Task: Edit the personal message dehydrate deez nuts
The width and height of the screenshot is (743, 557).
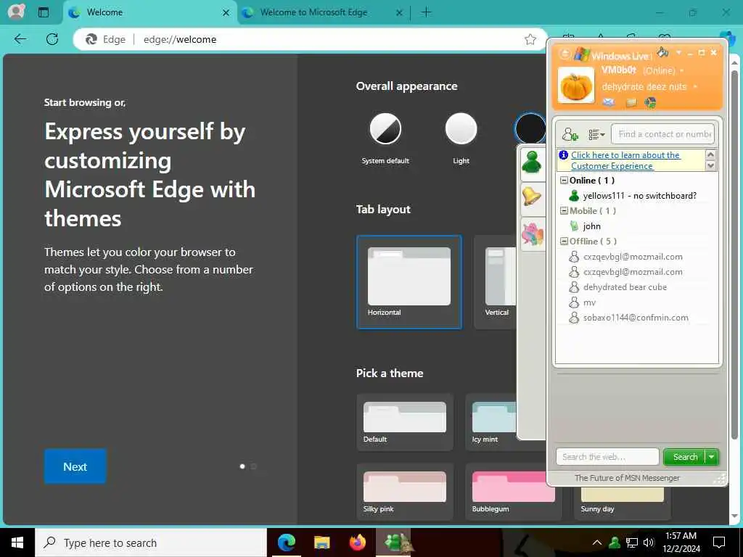Action: [644, 87]
